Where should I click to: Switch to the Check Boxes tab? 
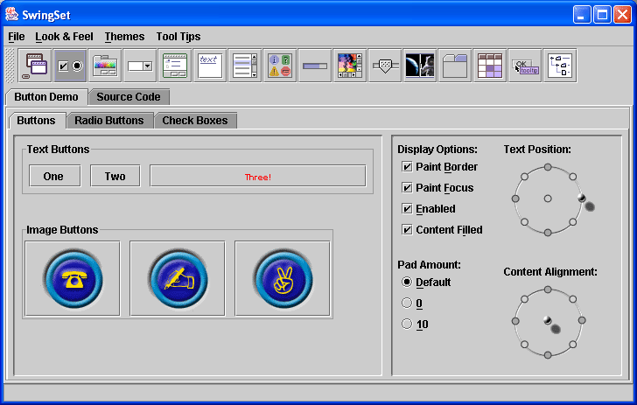click(x=194, y=121)
